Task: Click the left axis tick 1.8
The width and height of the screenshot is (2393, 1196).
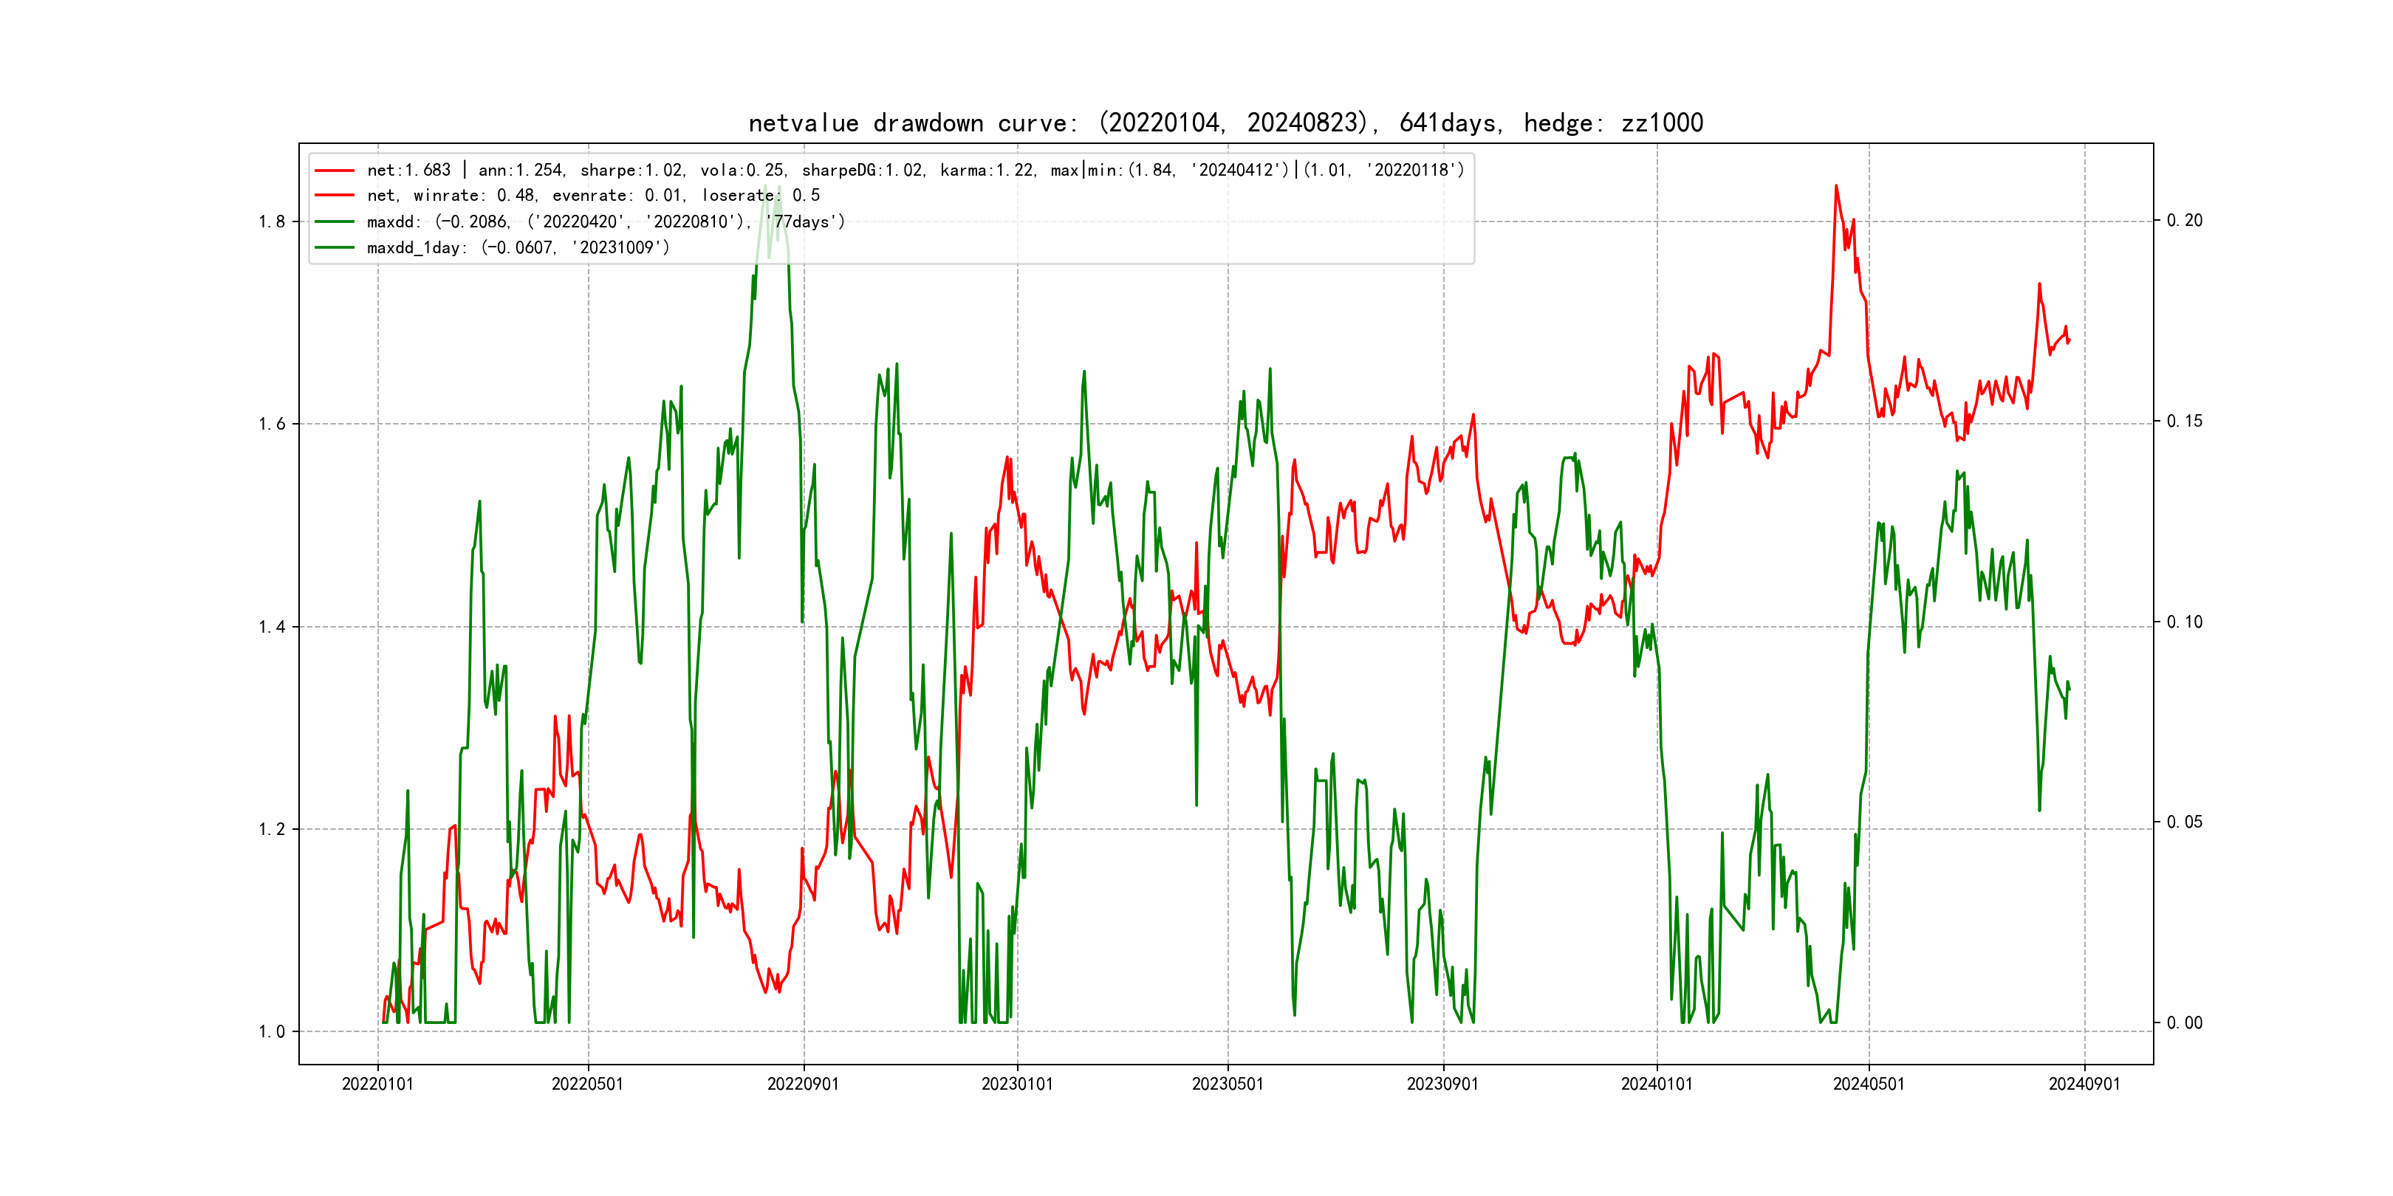Action: [271, 222]
